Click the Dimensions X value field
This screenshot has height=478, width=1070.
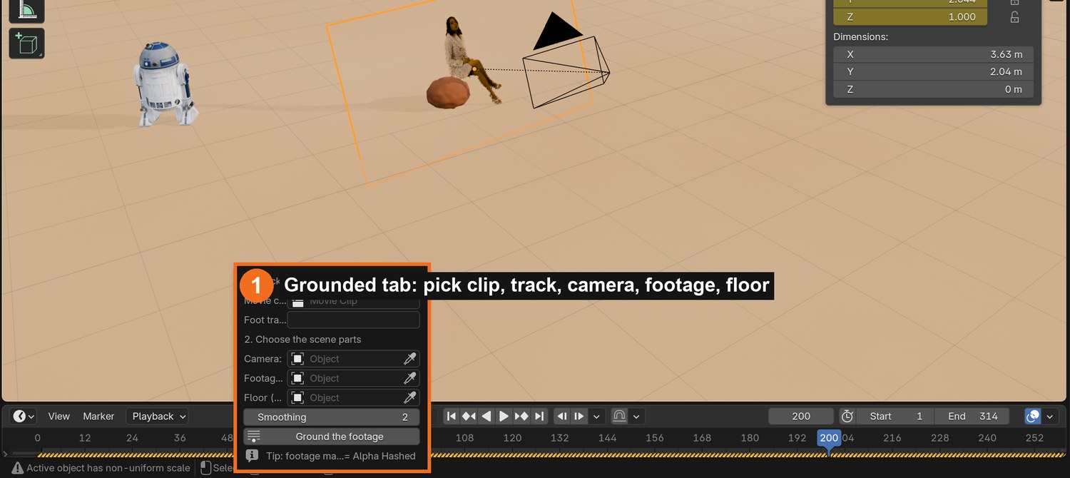[x=934, y=54]
